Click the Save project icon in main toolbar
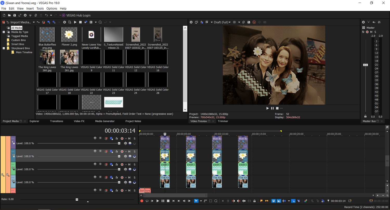The image size is (390, 210). (x=15, y=15)
